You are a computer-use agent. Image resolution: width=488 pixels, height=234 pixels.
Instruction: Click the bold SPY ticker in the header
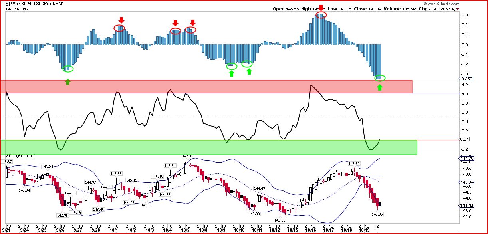11,4
